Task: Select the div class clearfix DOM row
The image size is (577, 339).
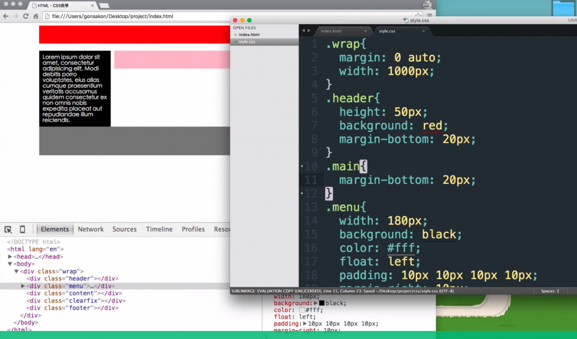Action: click(76, 301)
